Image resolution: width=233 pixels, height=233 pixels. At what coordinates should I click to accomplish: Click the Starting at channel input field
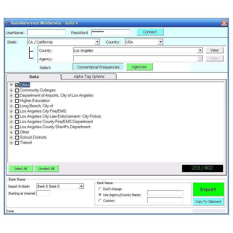tap(43, 193)
